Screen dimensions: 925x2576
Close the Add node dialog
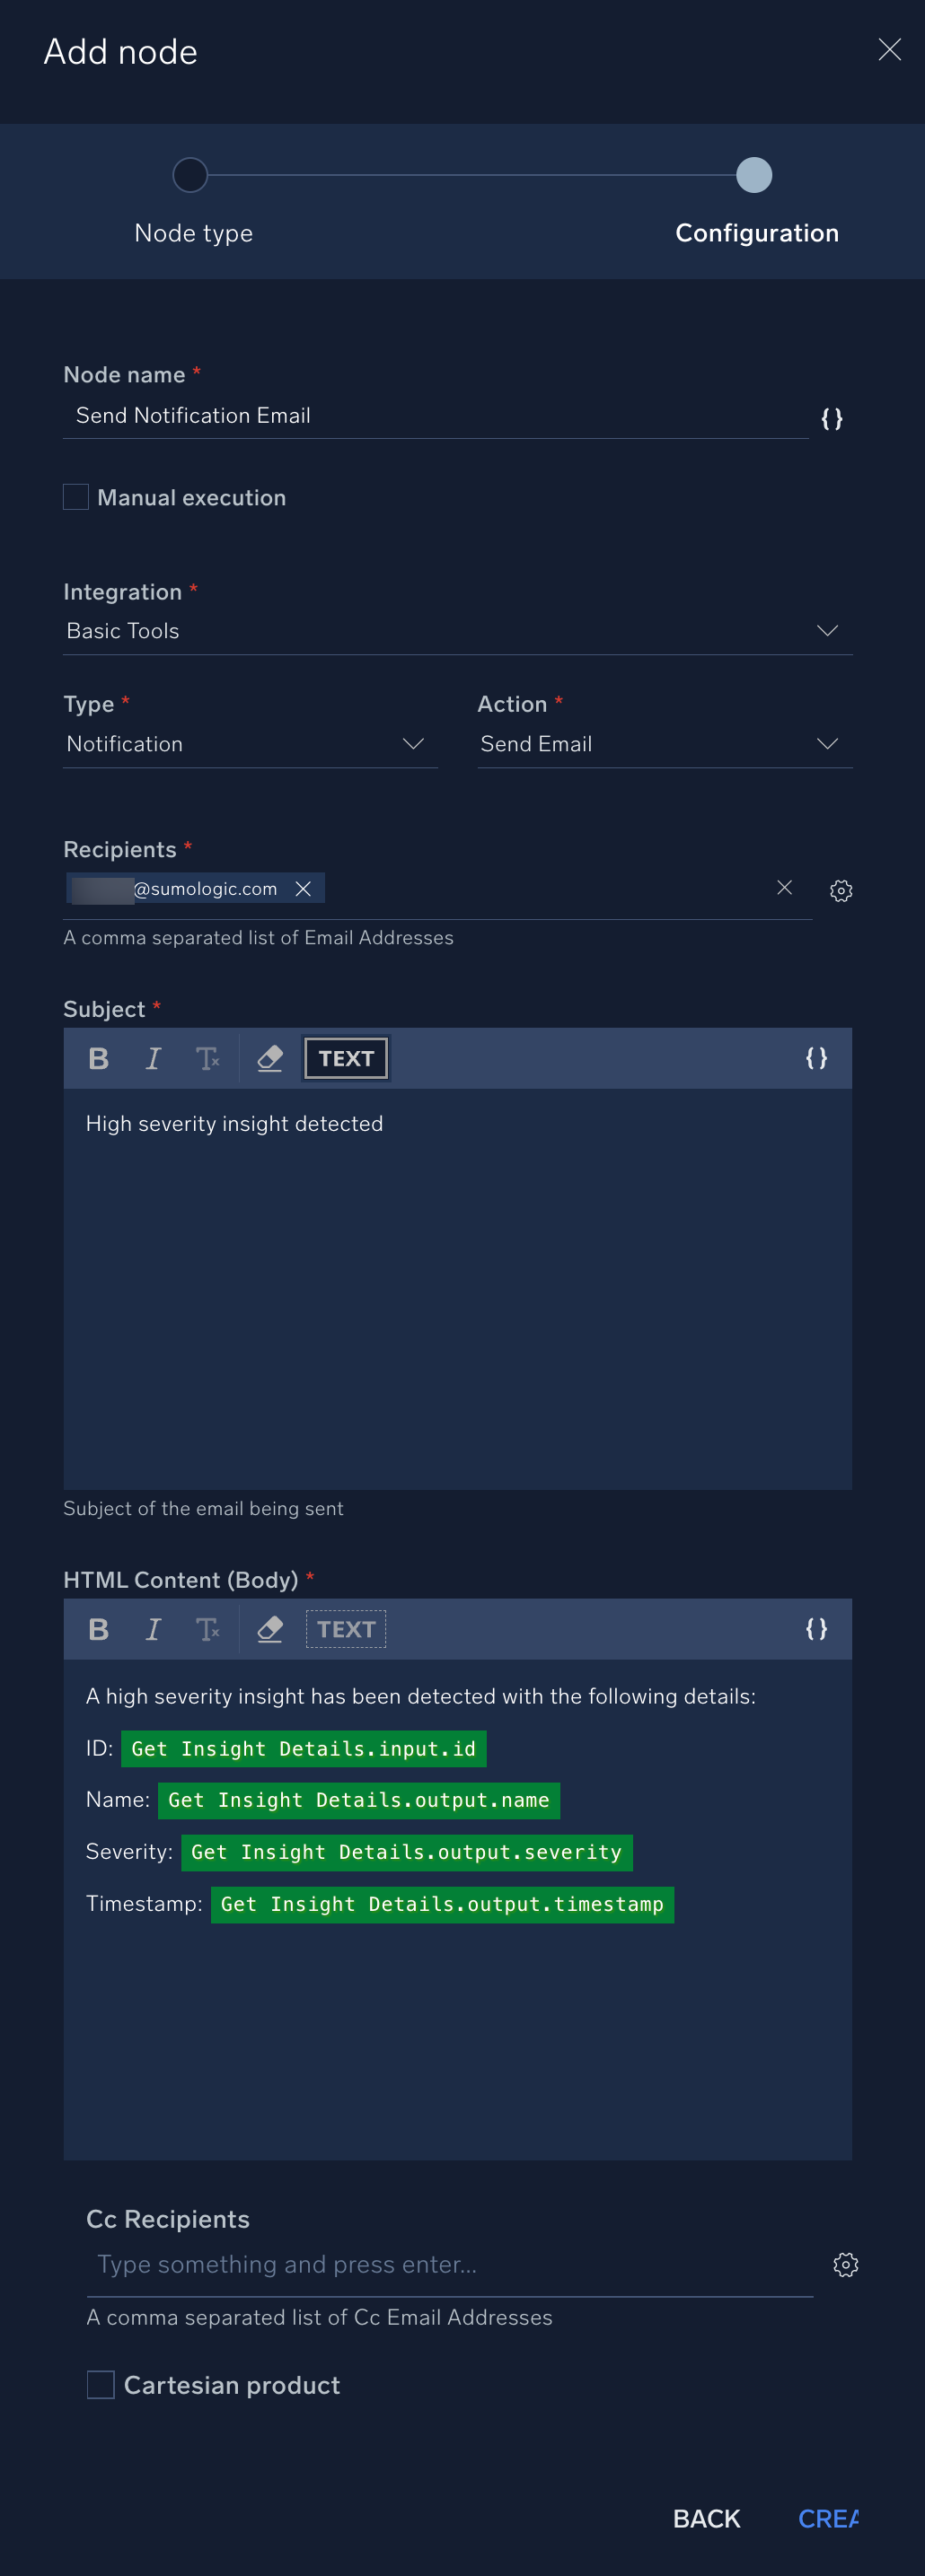point(889,49)
